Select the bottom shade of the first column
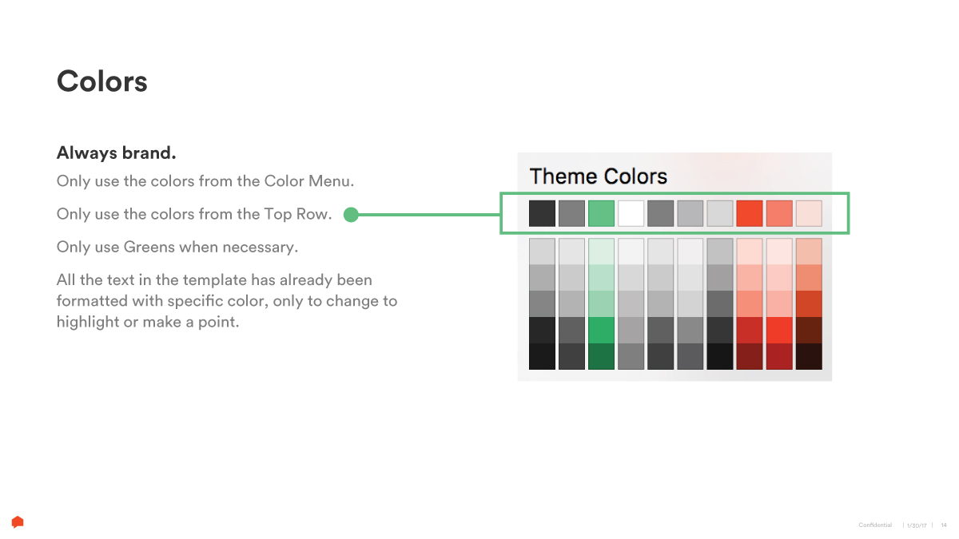959x539 pixels. pyautogui.click(x=542, y=356)
